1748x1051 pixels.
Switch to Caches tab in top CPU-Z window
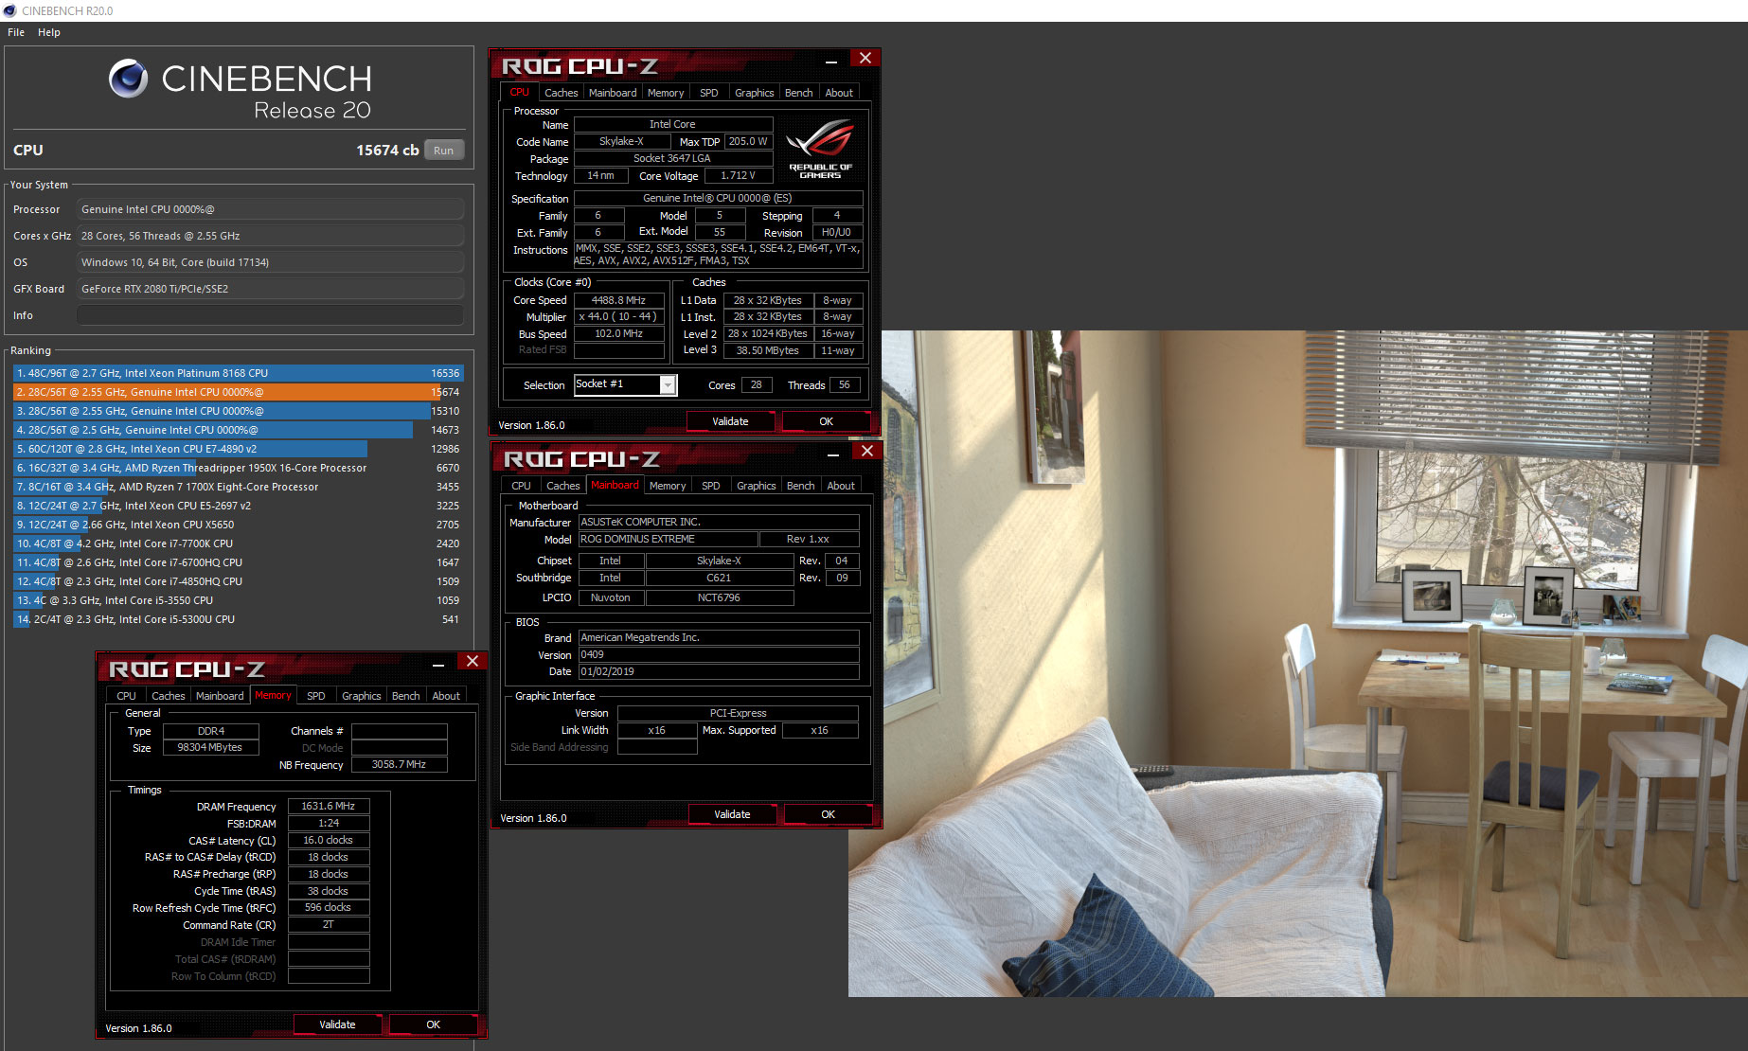[561, 93]
